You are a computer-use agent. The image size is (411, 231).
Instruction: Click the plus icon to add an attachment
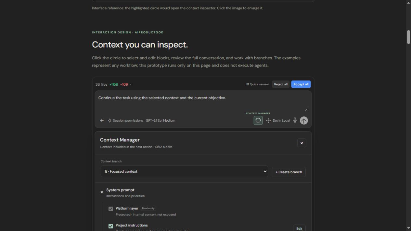tap(102, 120)
